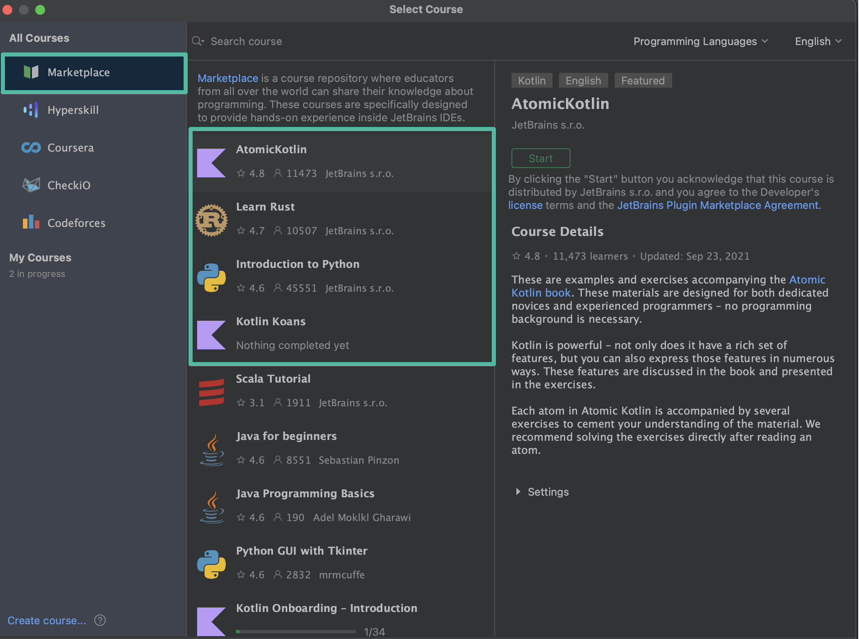The image size is (859, 639).
Task: Open the Marketplace link in the description
Action: coord(228,78)
